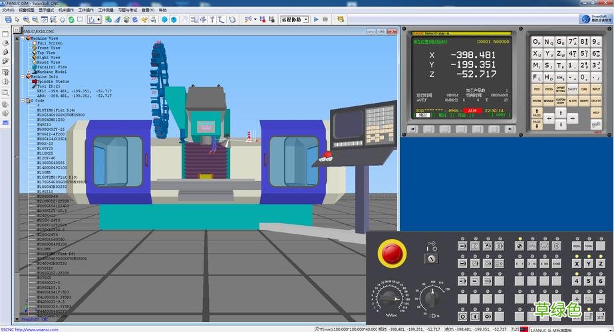Click the stop icon beside the play icon

(x=325, y=19)
